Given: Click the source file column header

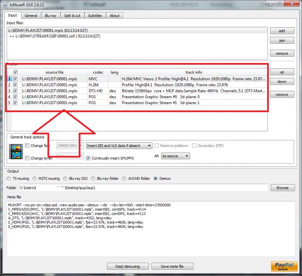Looking at the screenshot, I should pos(54,72).
